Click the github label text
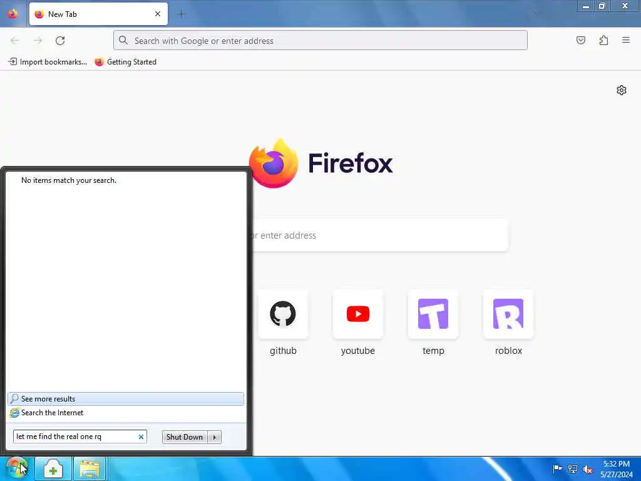This screenshot has height=481, width=641. [x=283, y=351]
